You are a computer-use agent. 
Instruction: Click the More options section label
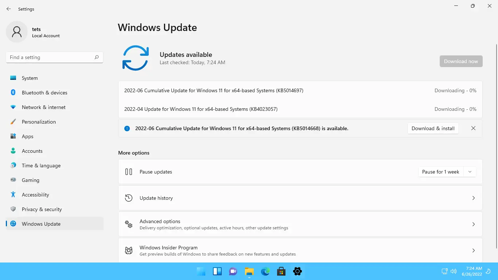(134, 153)
